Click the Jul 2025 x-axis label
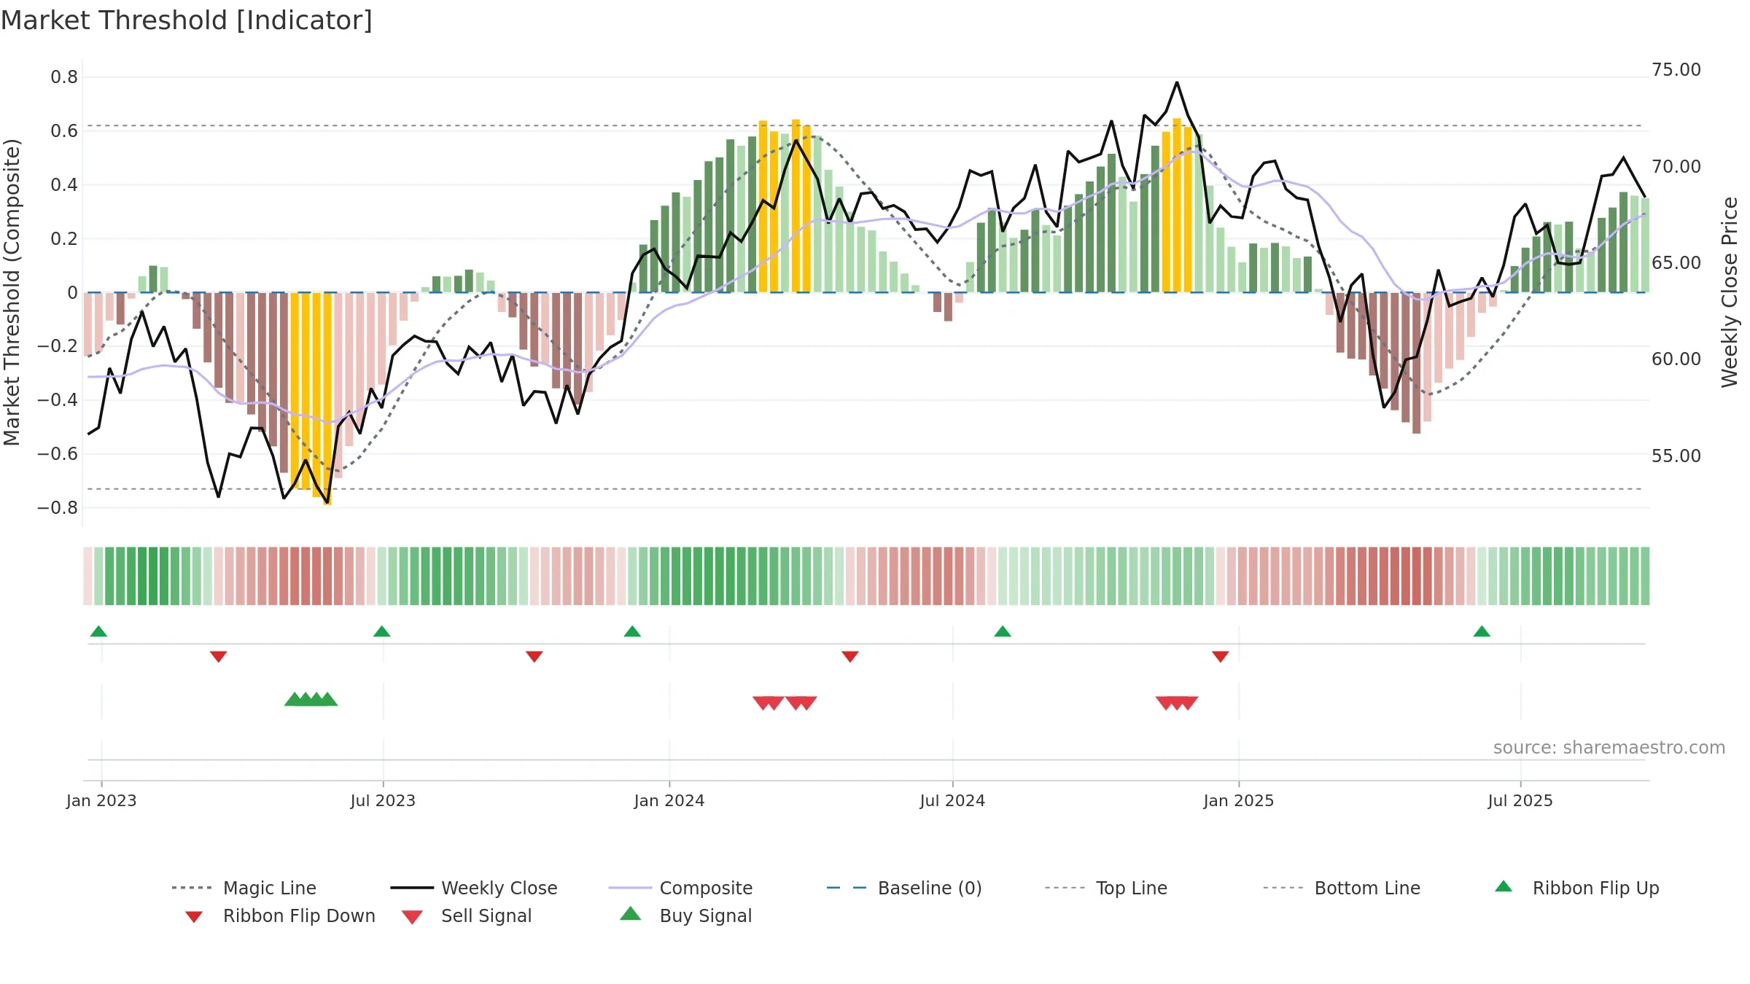This screenshot has height=984, width=1750. pos(1520,800)
